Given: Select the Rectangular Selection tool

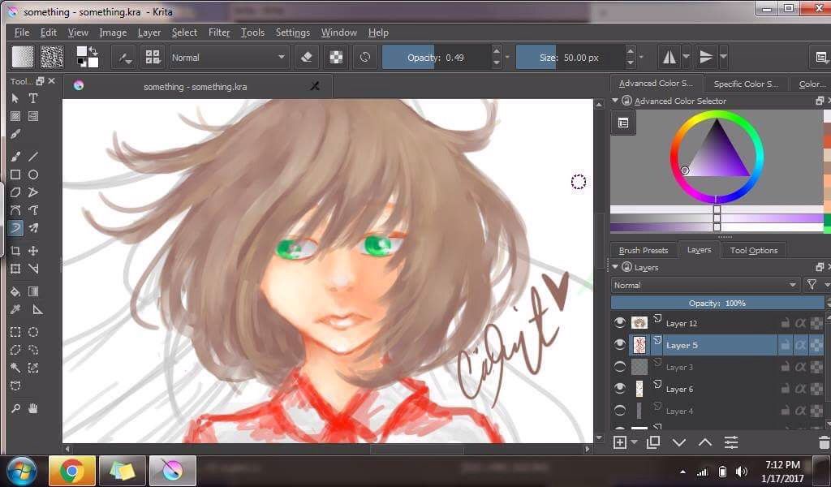Looking at the screenshot, I should click(x=15, y=332).
